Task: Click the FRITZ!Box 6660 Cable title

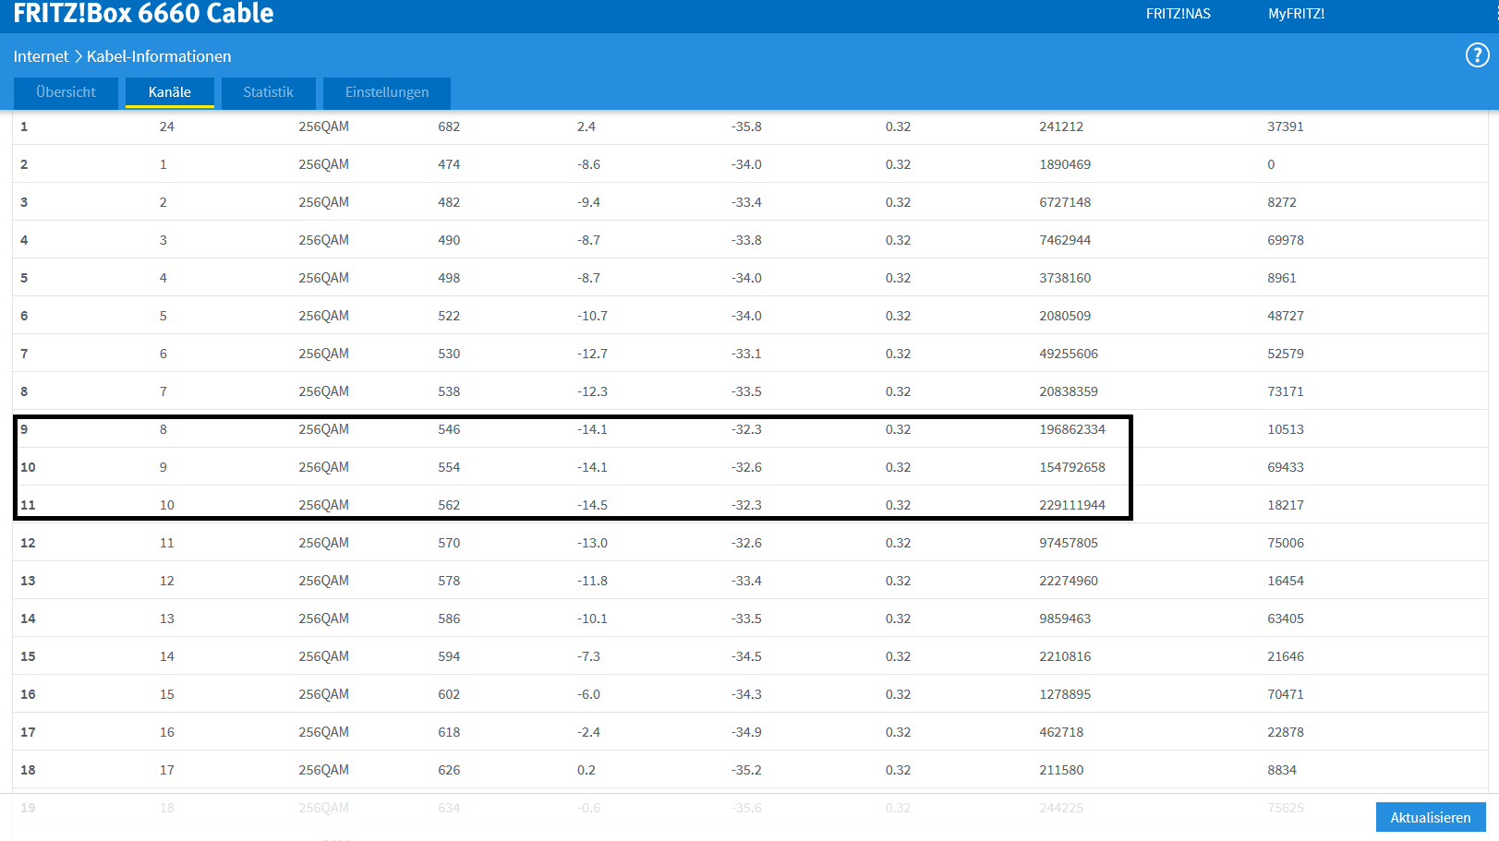Action: point(143,13)
